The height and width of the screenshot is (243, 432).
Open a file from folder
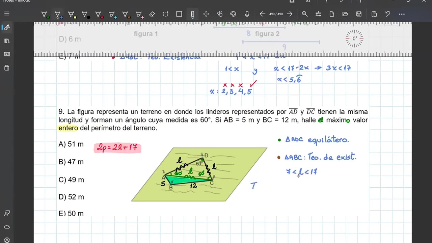coord(345,14)
